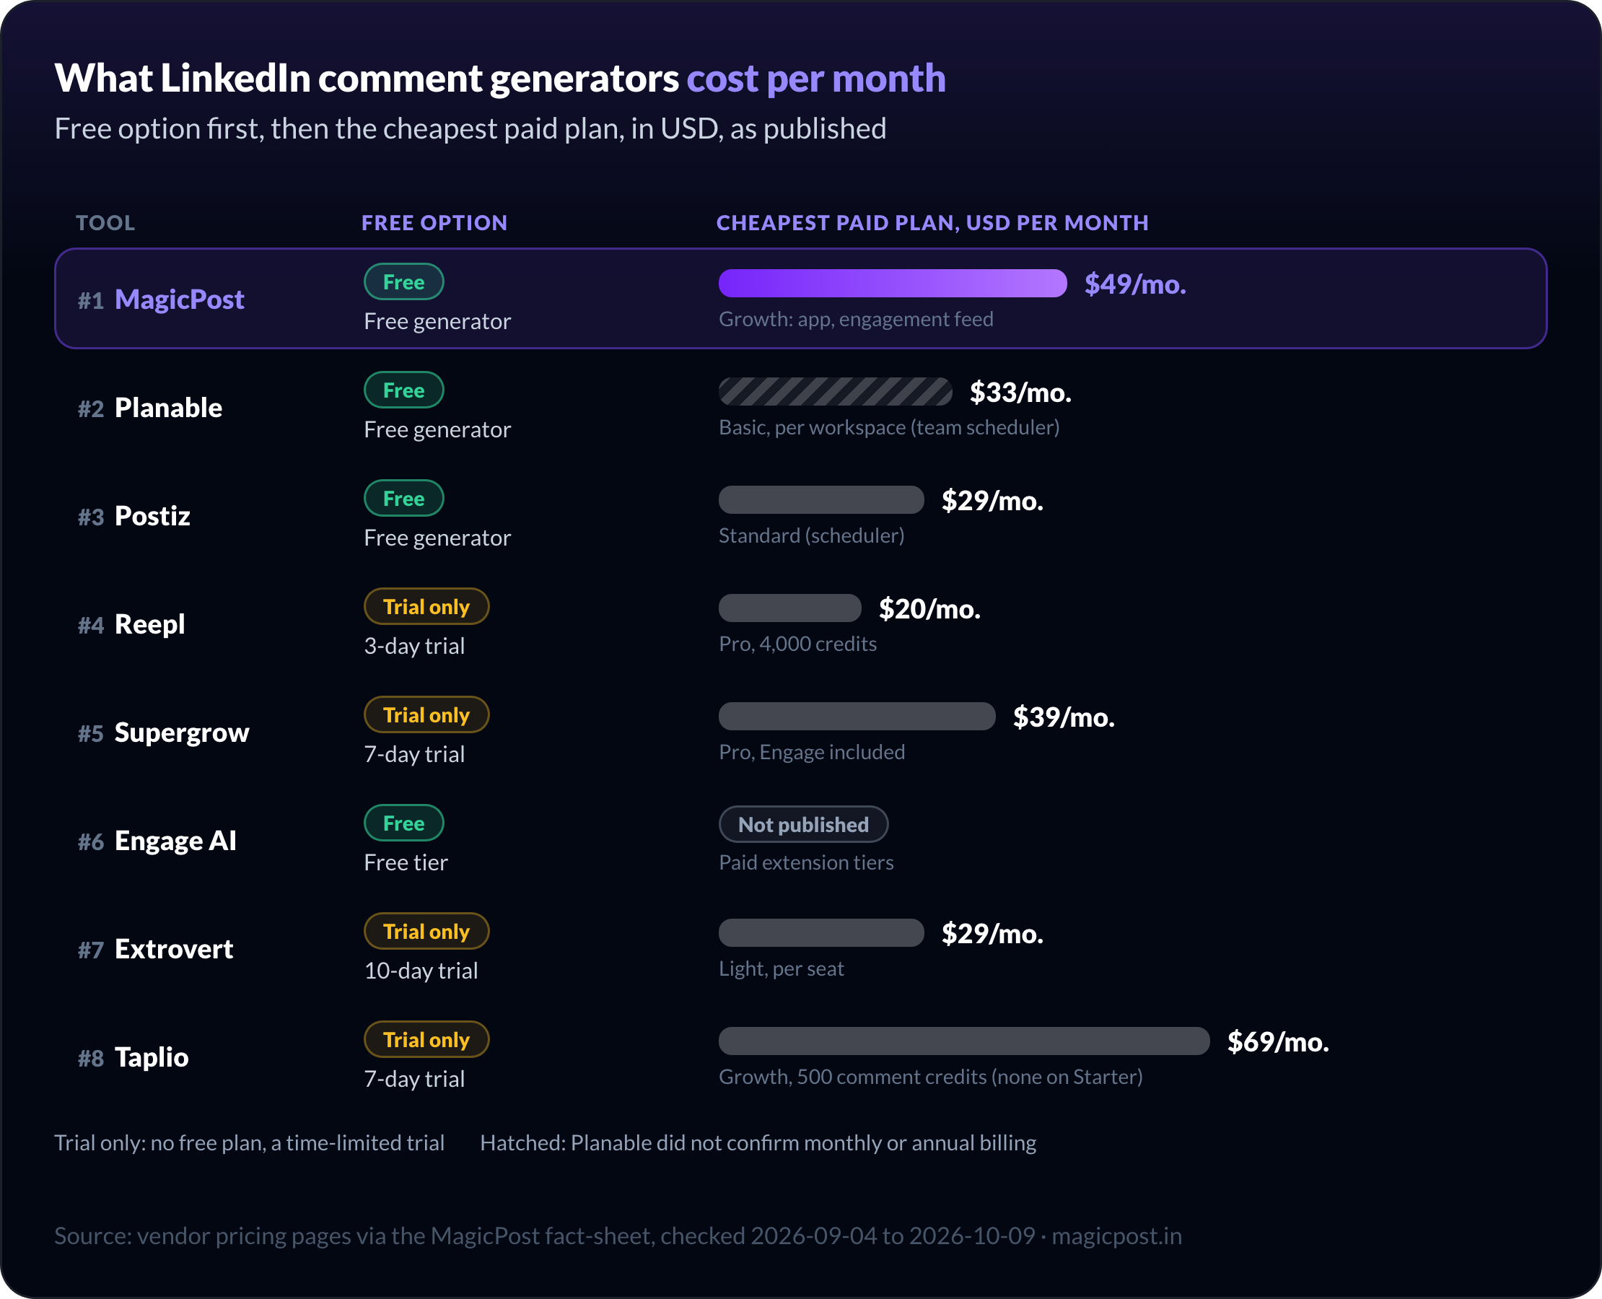Viewport: 1602px width, 1299px height.
Task: Click the Free badge in Postiz row
Action: click(404, 499)
